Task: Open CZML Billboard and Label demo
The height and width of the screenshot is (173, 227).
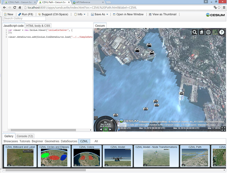Action: (x=20, y=156)
